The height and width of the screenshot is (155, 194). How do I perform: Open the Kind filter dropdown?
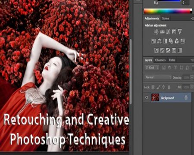(152, 68)
